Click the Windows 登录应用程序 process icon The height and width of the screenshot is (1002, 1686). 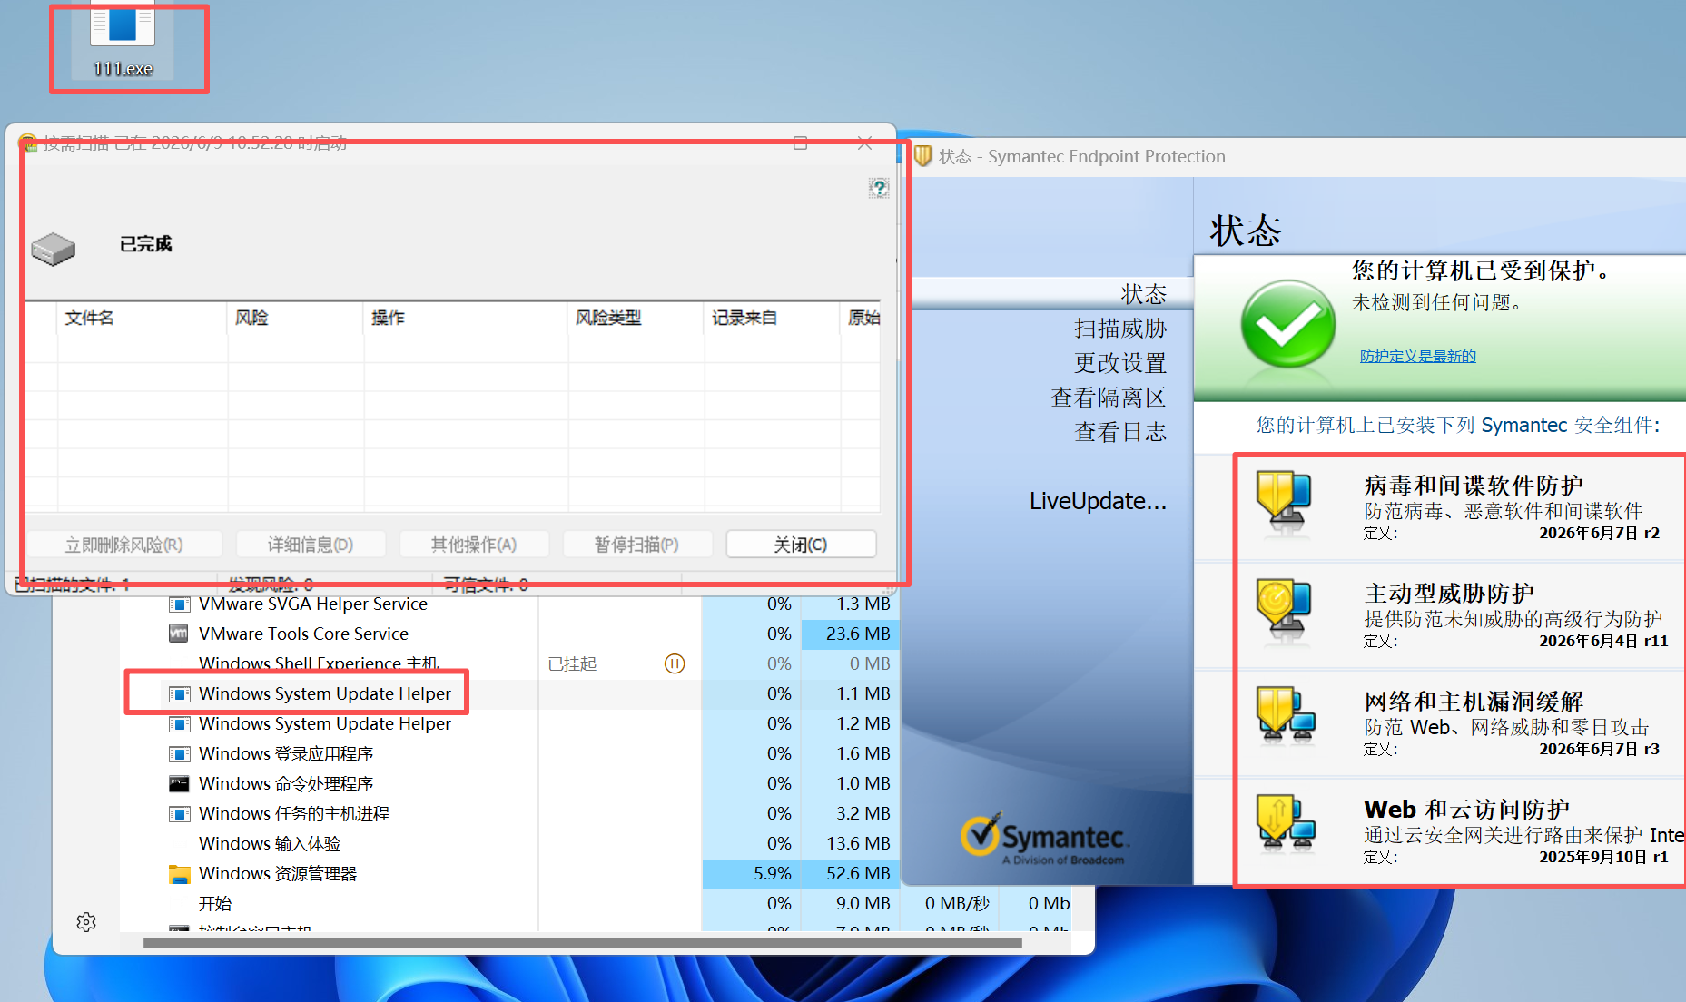click(180, 754)
